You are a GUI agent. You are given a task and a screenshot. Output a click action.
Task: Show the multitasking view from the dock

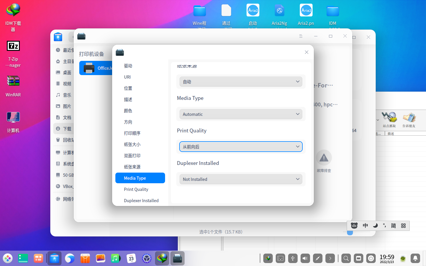(x=38, y=258)
